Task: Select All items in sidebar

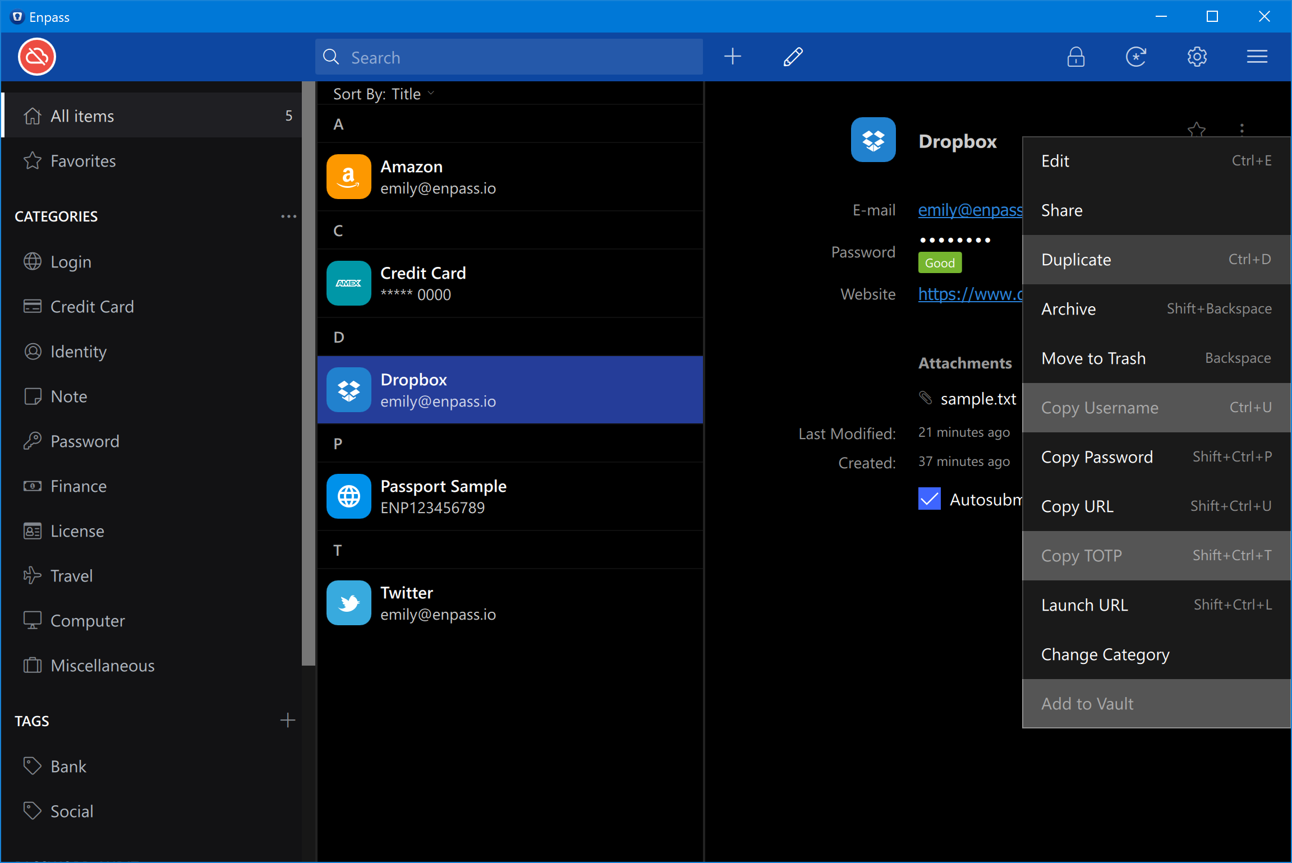Action: click(x=151, y=116)
